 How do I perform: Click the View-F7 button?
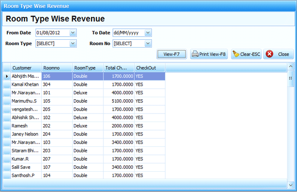[x=171, y=54]
